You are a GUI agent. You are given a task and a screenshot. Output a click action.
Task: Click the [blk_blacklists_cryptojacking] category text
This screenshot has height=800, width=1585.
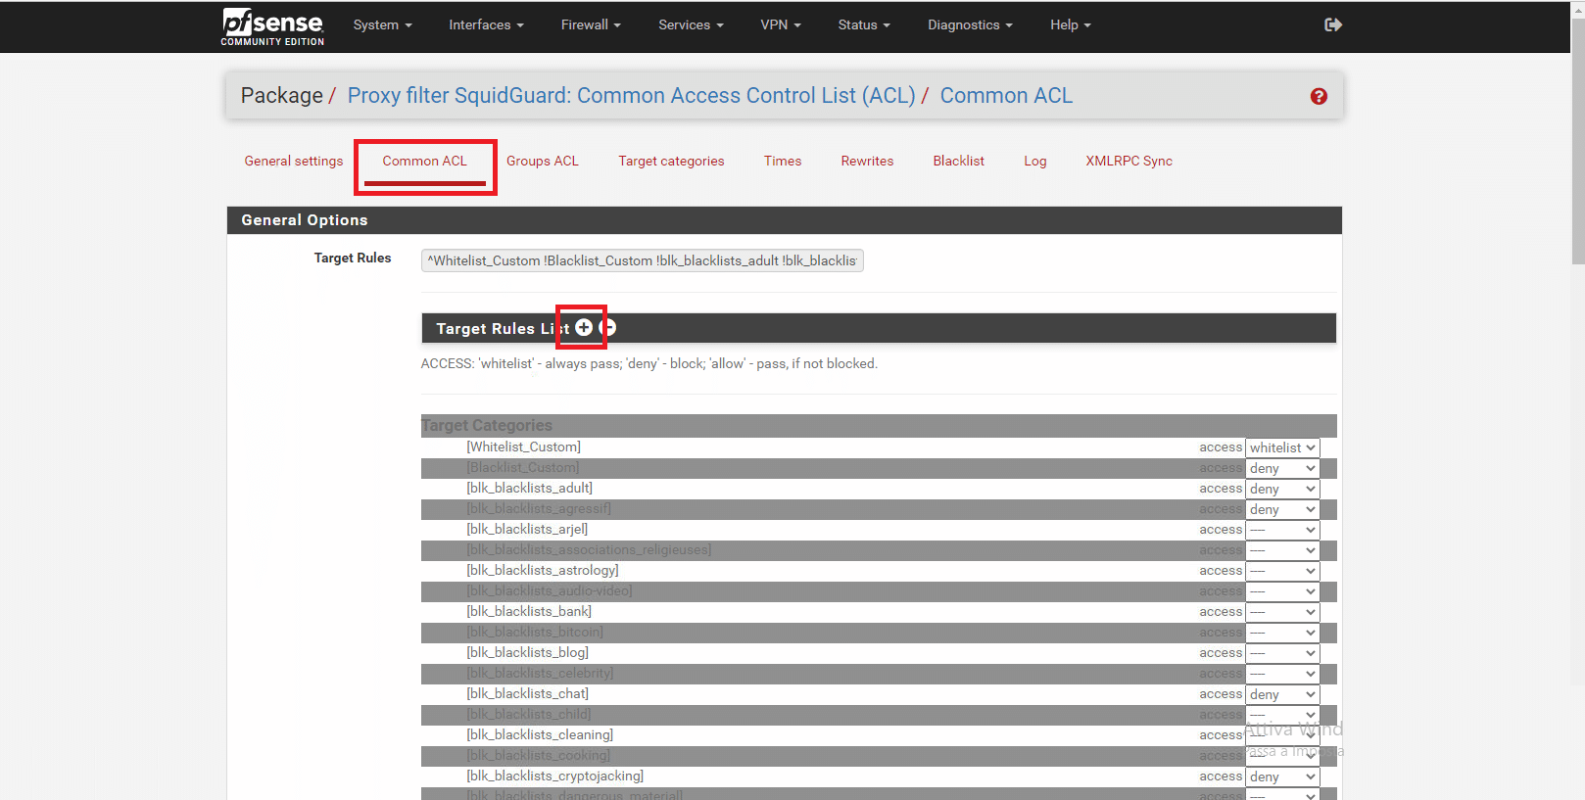pyautogui.click(x=554, y=776)
